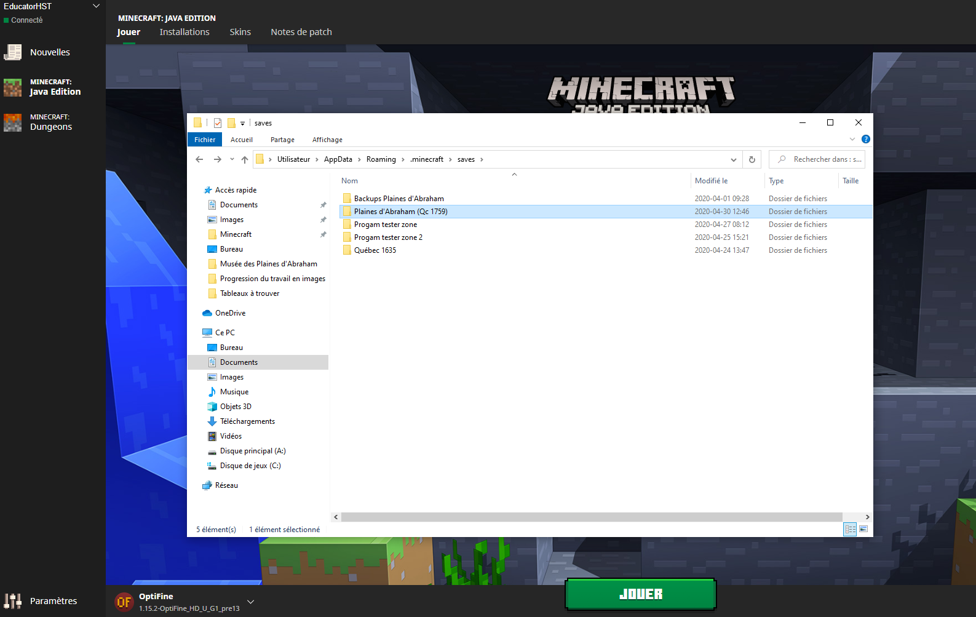976x617 pixels.
Task: Expand breadcrumb chevron after saves
Action: click(482, 159)
